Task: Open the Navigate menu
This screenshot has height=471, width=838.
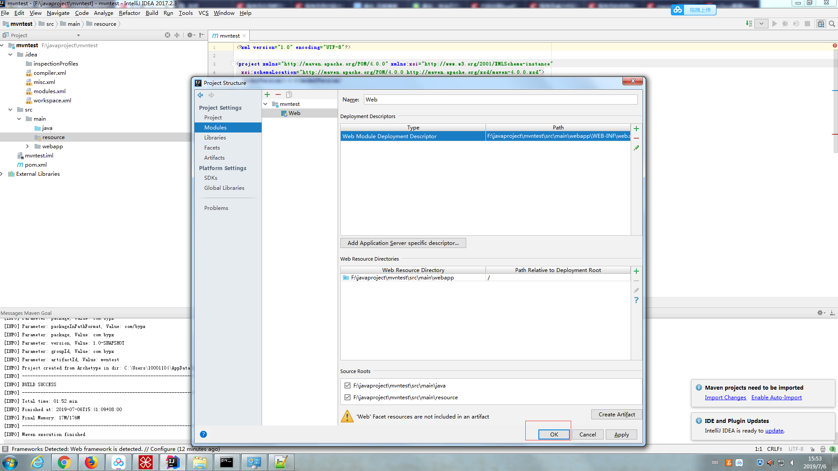Action: tap(58, 13)
